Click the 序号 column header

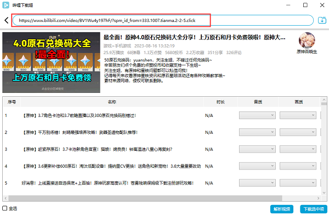click(12, 102)
